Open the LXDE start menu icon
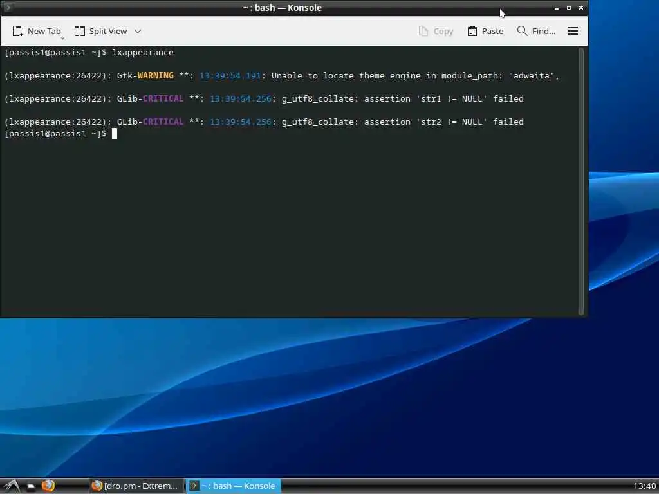Image resolution: width=659 pixels, height=494 pixels. pyautogui.click(x=11, y=486)
